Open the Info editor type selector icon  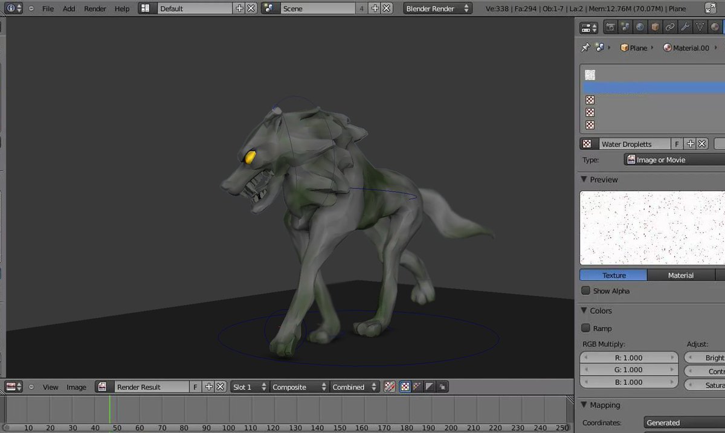pos(14,8)
